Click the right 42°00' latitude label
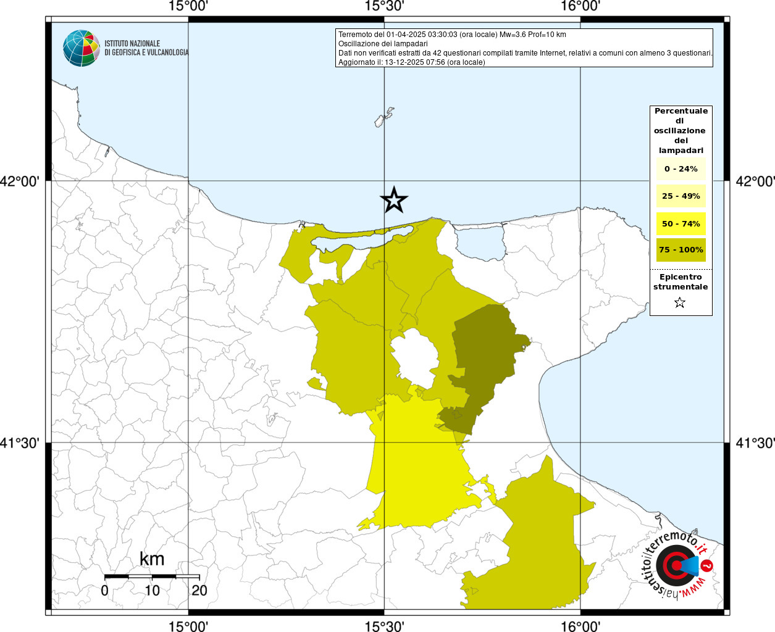This screenshot has height=632, width=775. pos(755,181)
